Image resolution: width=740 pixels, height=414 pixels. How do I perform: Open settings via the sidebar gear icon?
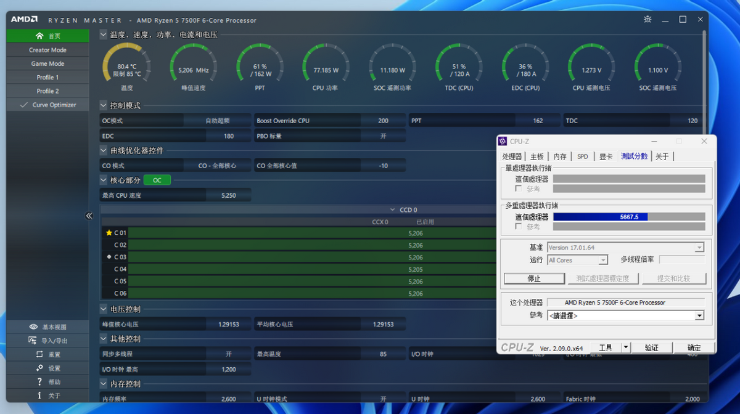39,368
